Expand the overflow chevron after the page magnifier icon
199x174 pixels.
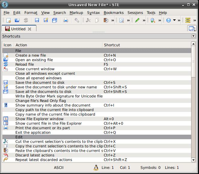pos(128,20)
